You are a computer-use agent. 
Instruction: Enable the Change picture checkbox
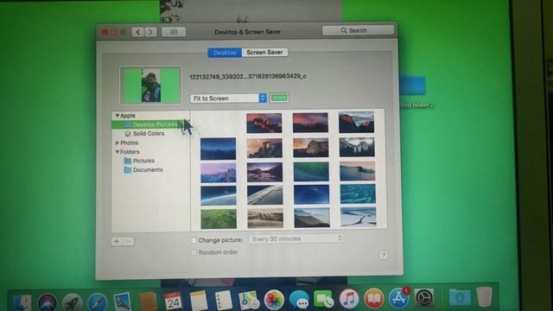click(194, 240)
